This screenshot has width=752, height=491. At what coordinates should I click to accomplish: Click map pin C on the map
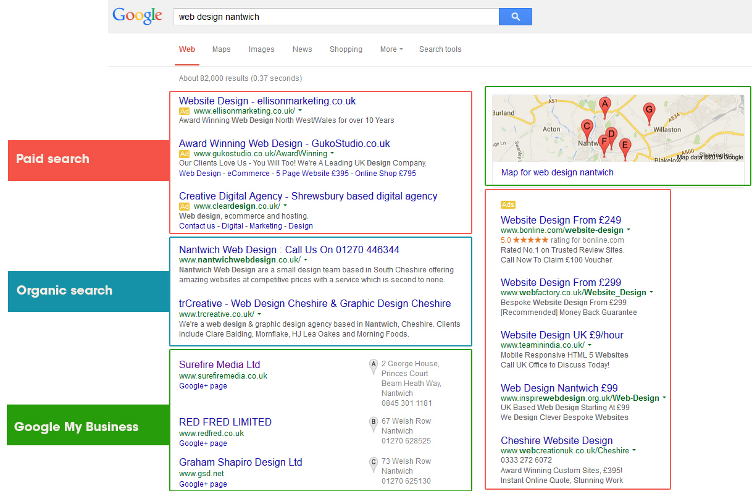pyautogui.click(x=587, y=130)
